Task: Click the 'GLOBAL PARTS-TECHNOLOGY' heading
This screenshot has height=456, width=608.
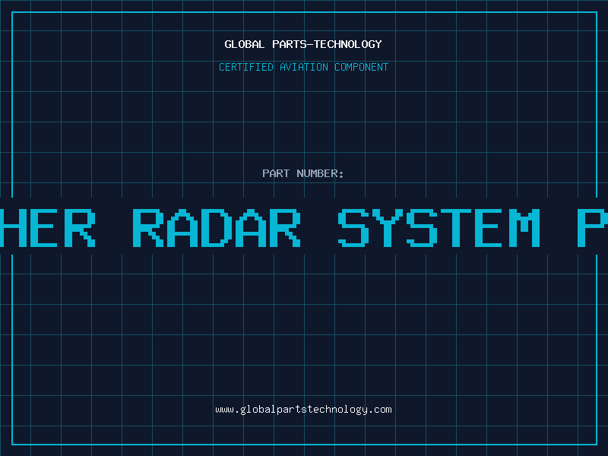Action: pos(303,44)
